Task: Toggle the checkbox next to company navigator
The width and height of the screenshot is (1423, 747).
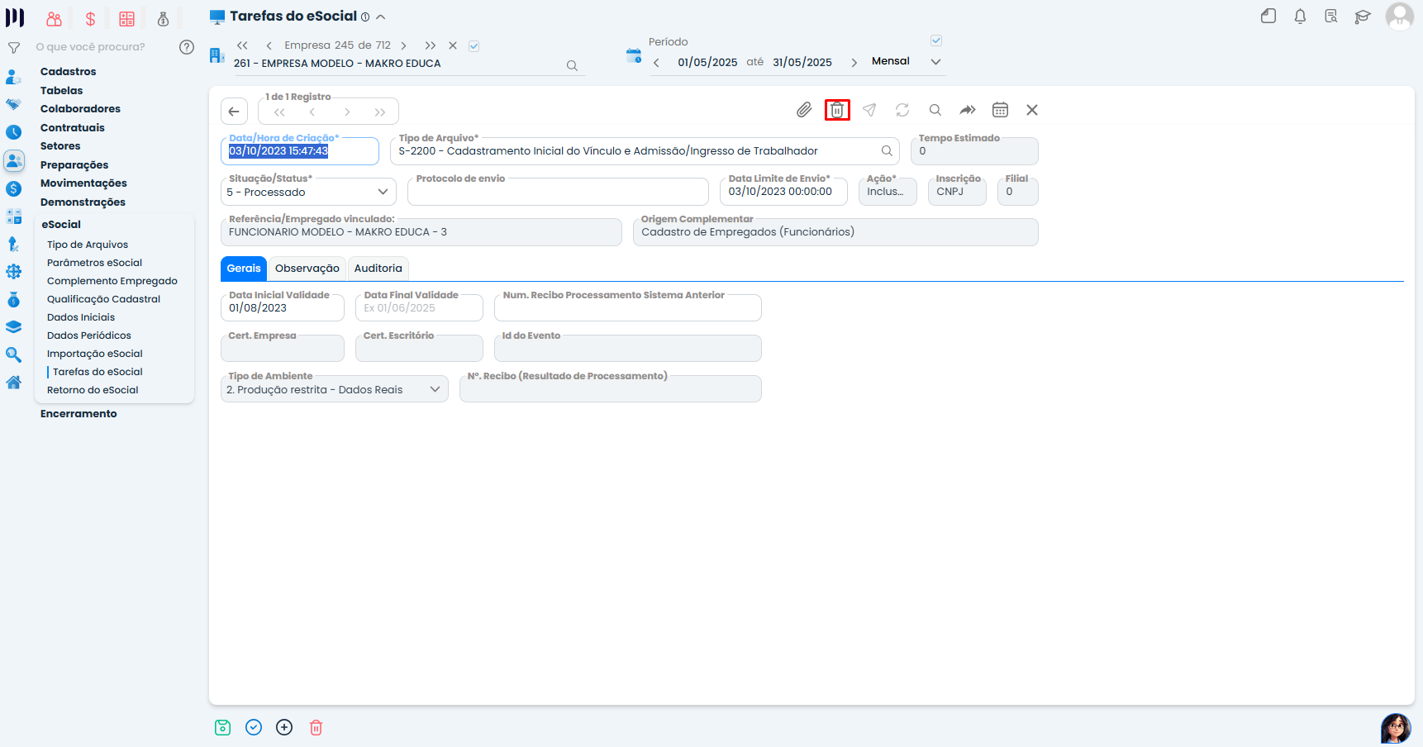Action: [x=474, y=46]
